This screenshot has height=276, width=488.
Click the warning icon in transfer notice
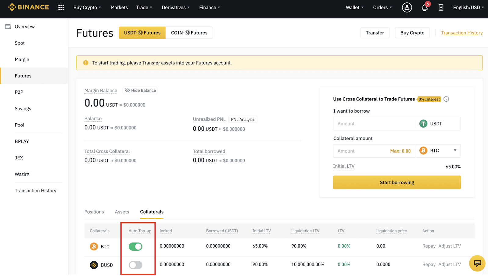[86, 63]
